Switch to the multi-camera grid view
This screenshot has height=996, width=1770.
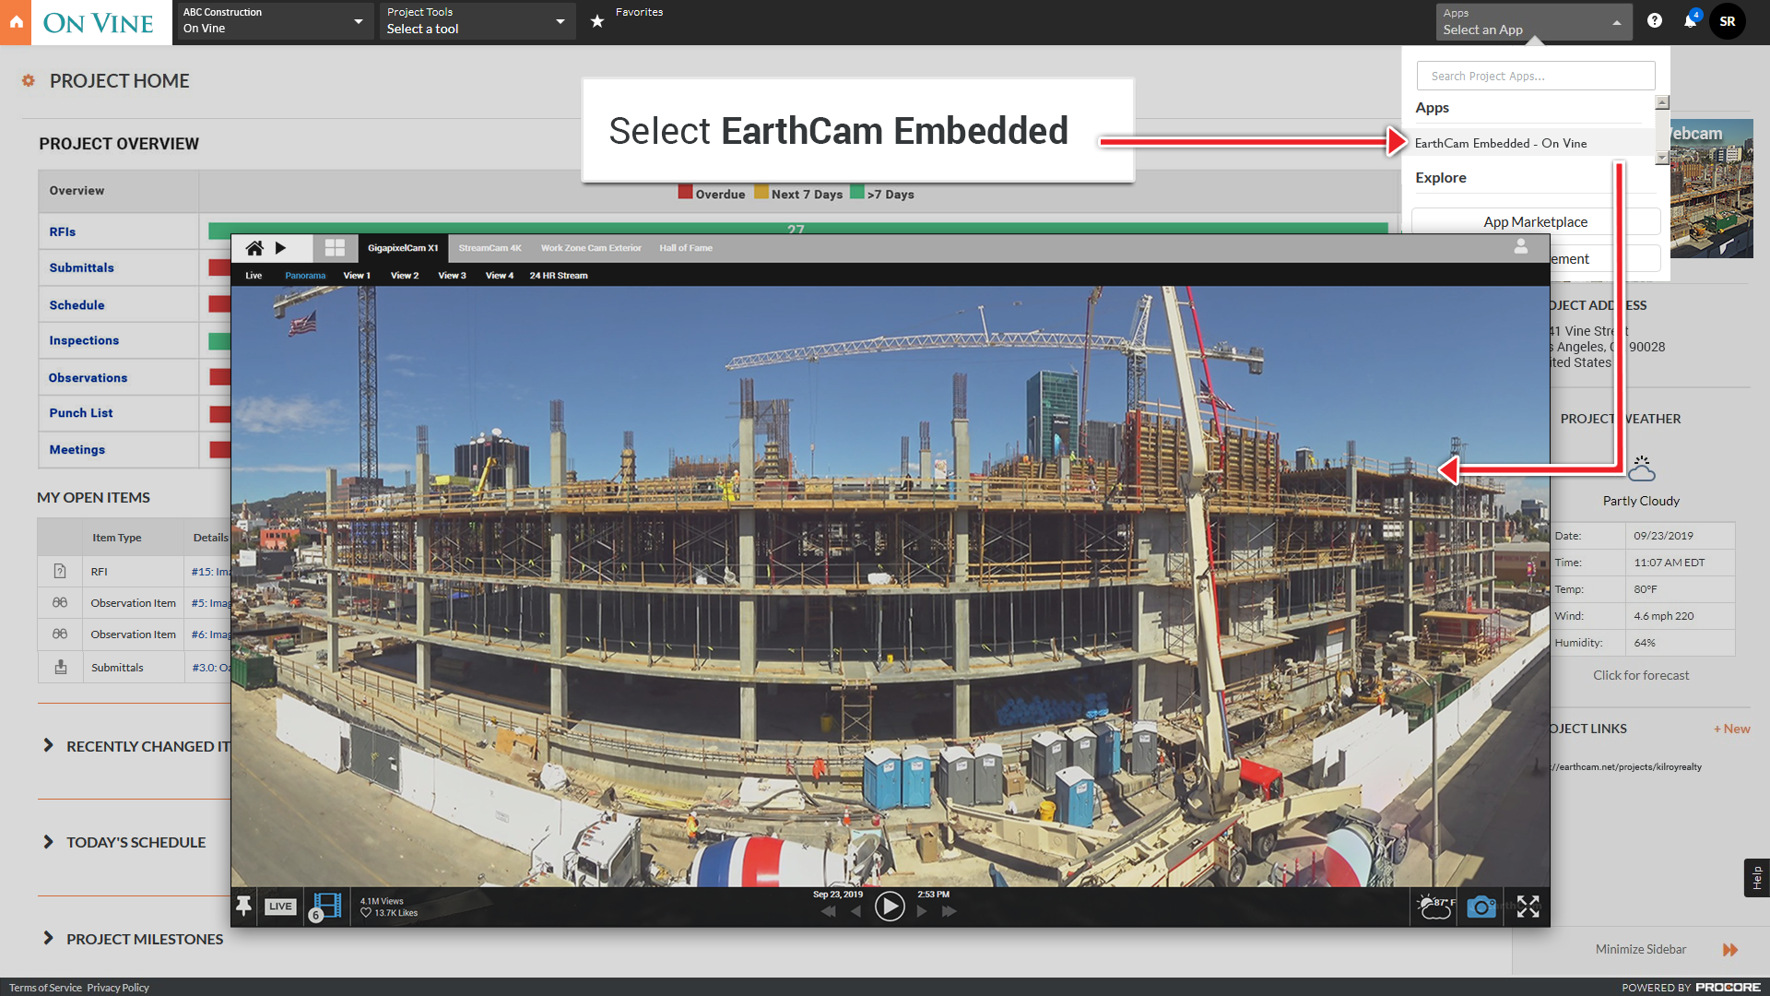pos(335,248)
